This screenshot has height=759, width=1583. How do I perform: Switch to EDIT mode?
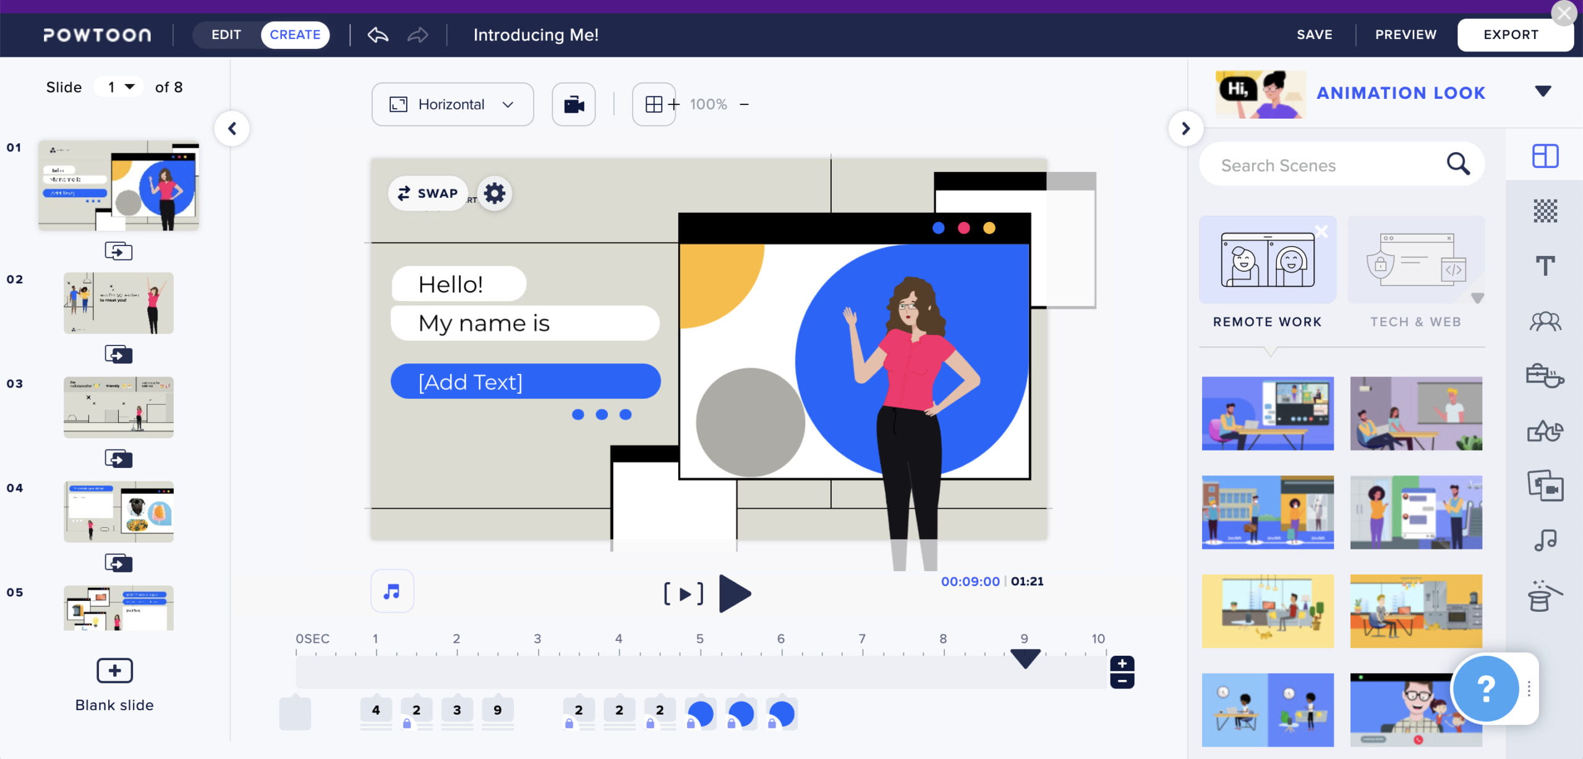(226, 35)
